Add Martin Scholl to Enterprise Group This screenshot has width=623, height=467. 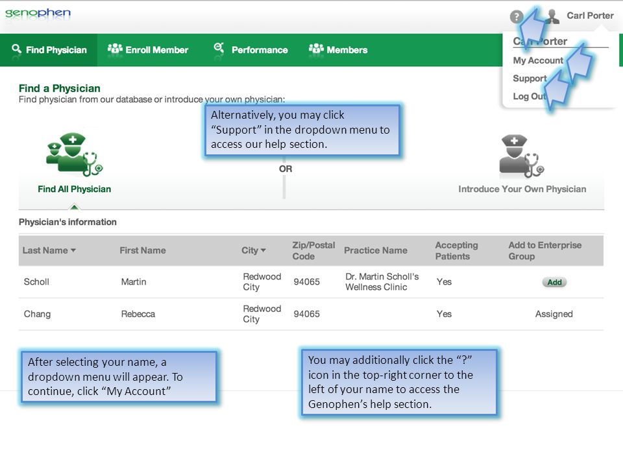pyautogui.click(x=554, y=282)
